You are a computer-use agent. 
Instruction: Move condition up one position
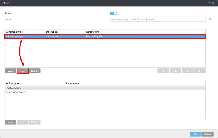click(x=175, y=71)
